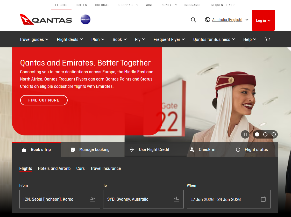Click the Qantas and Emirates, Better Together heading
The image size is (291, 217).
click(85, 63)
